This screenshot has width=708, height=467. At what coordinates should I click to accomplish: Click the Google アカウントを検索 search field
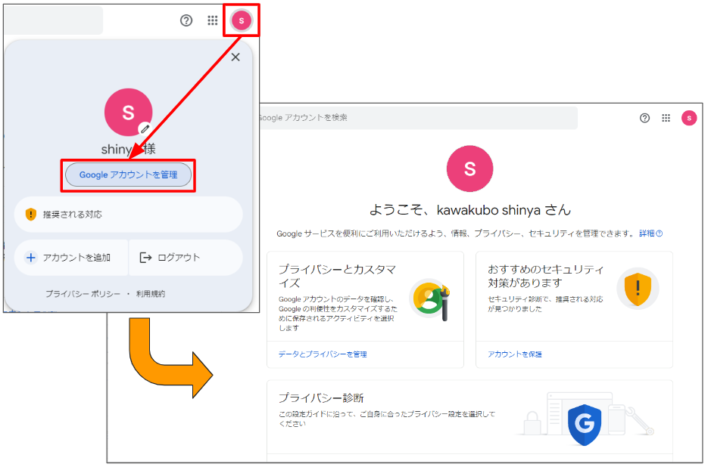[418, 118]
